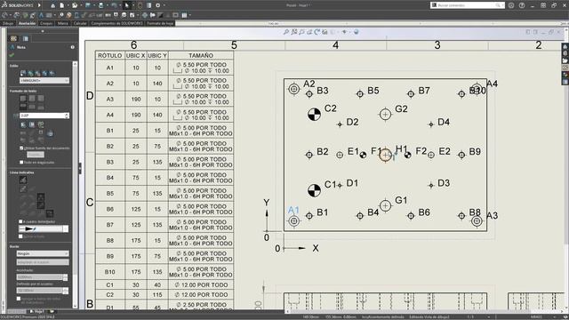Click the angle spinner arrows in Formato de texto
Viewport: 569px width, 320px height.
click(x=67, y=116)
